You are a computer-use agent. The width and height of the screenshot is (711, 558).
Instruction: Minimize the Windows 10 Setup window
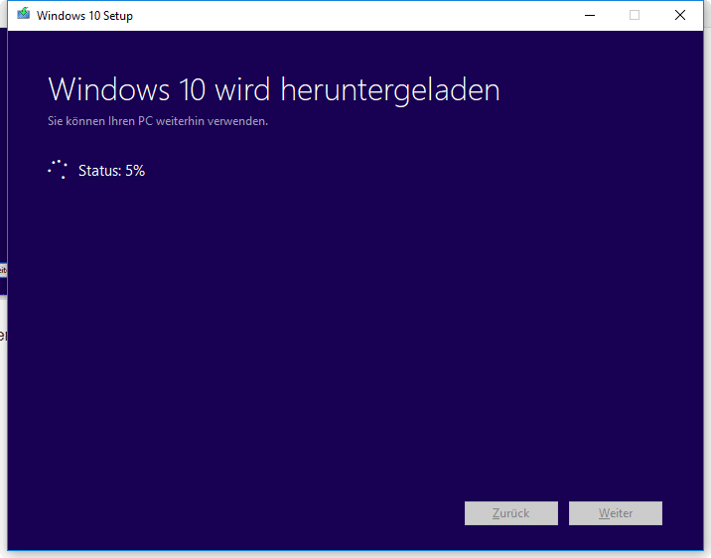(590, 16)
